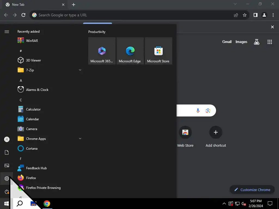Go back in Chrome

pos(6,15)
